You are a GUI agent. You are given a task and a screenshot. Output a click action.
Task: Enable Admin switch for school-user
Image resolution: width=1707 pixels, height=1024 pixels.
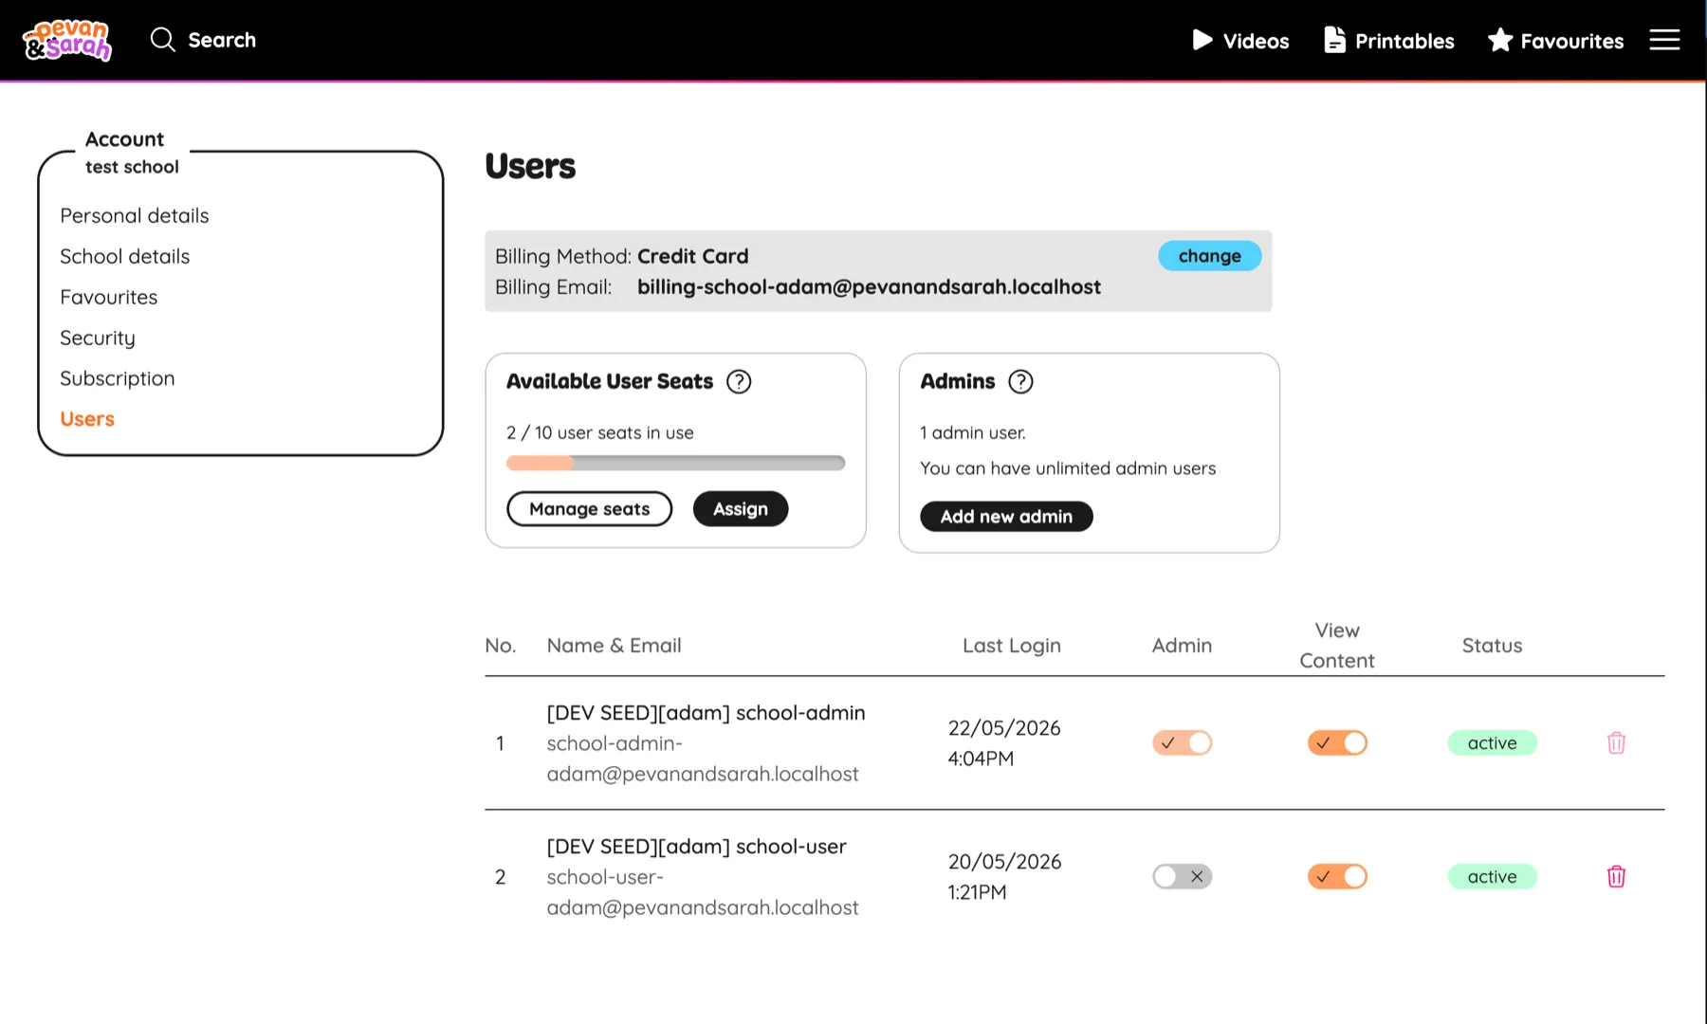1183,876
